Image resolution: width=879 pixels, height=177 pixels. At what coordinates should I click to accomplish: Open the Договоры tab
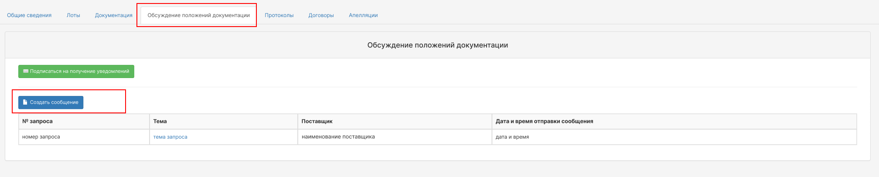(x=321, y=15)
